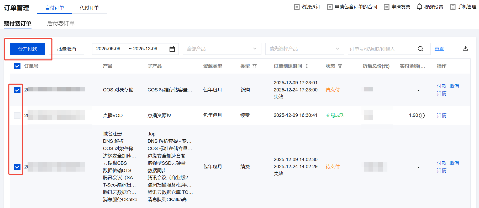Switch to 代付订单 tab
This screenshot has width=479, height=208.
pos(89,8)
